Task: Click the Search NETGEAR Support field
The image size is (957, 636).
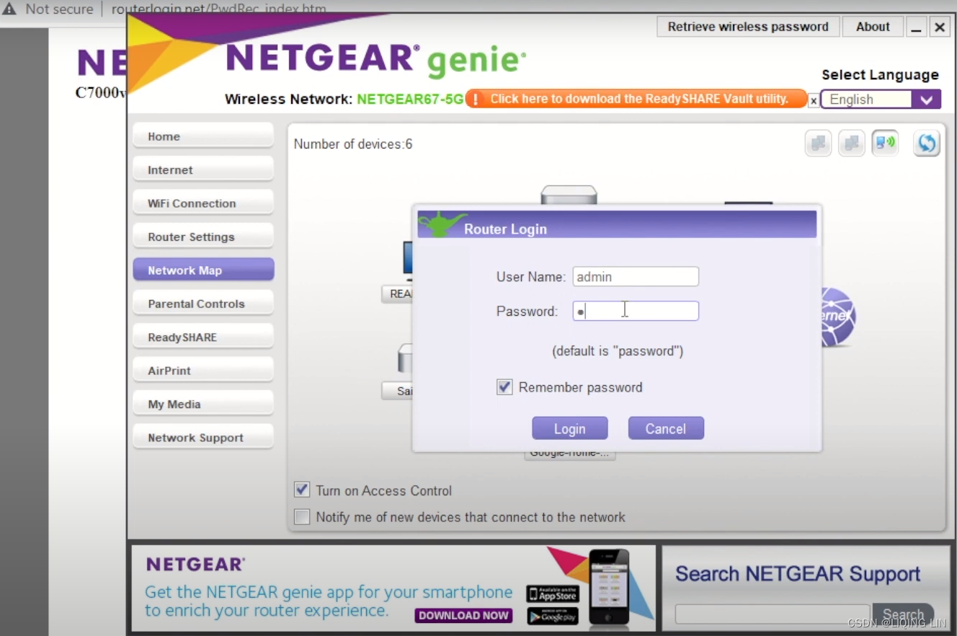Action: click(771, 614)
